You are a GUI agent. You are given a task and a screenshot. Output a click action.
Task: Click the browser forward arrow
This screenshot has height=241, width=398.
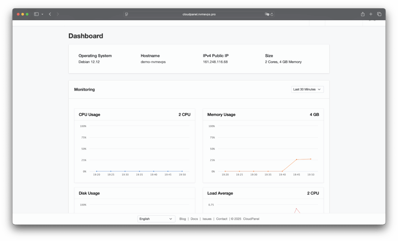pyautogui.click(x=58, y=14)
